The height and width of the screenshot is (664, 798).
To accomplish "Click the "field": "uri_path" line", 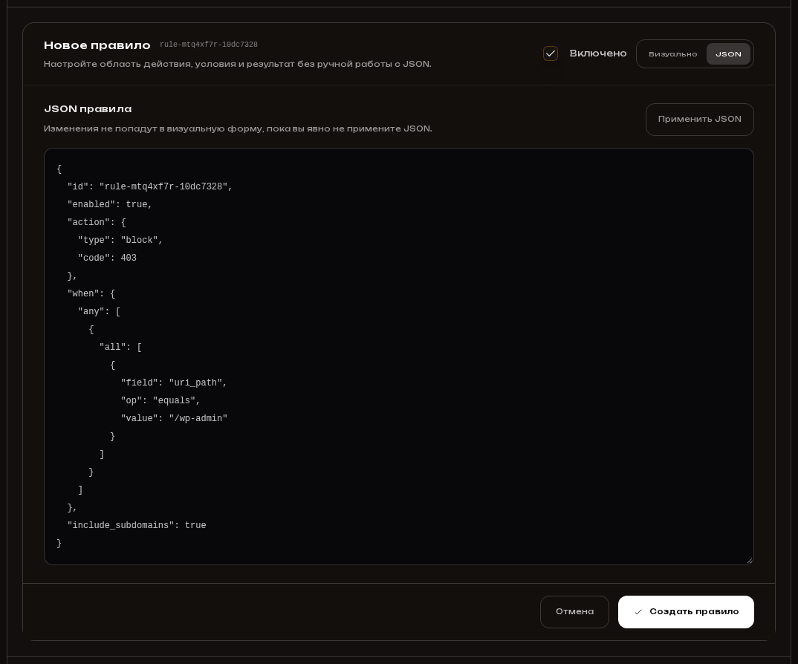I will (174, 383).
